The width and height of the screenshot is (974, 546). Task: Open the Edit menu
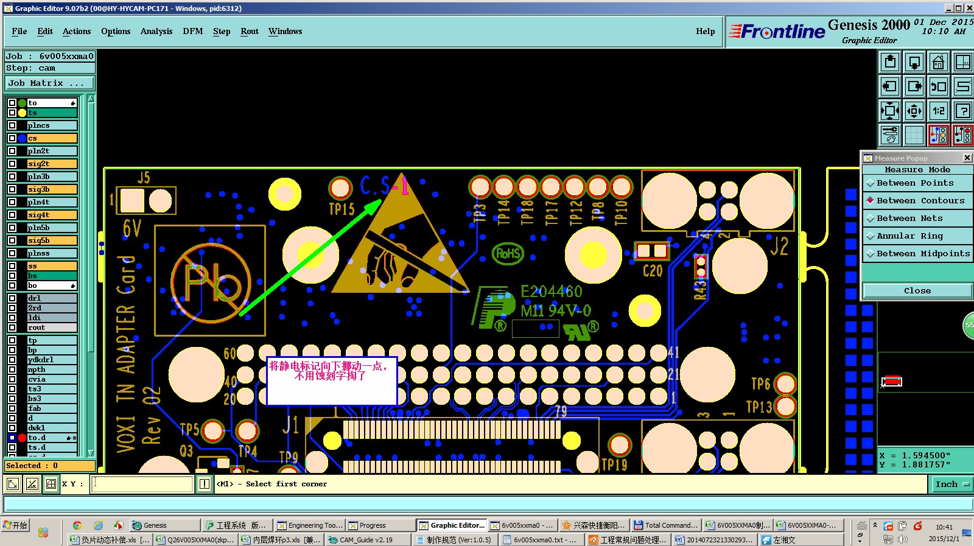[x=45, y=31]
